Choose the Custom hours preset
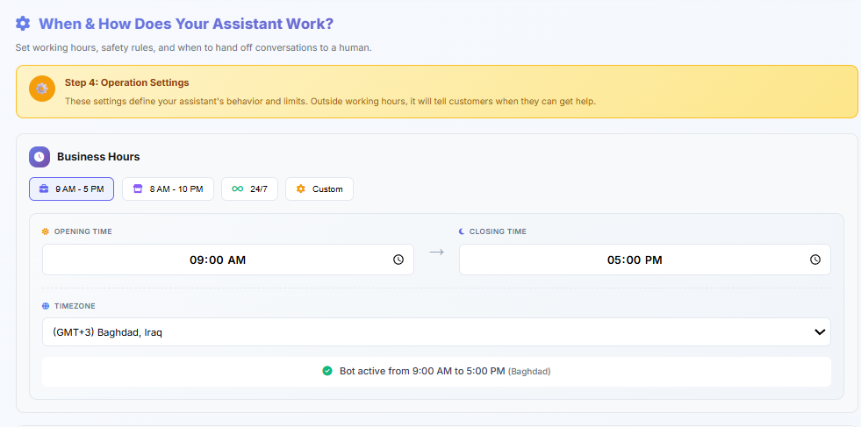 [319, 189]
